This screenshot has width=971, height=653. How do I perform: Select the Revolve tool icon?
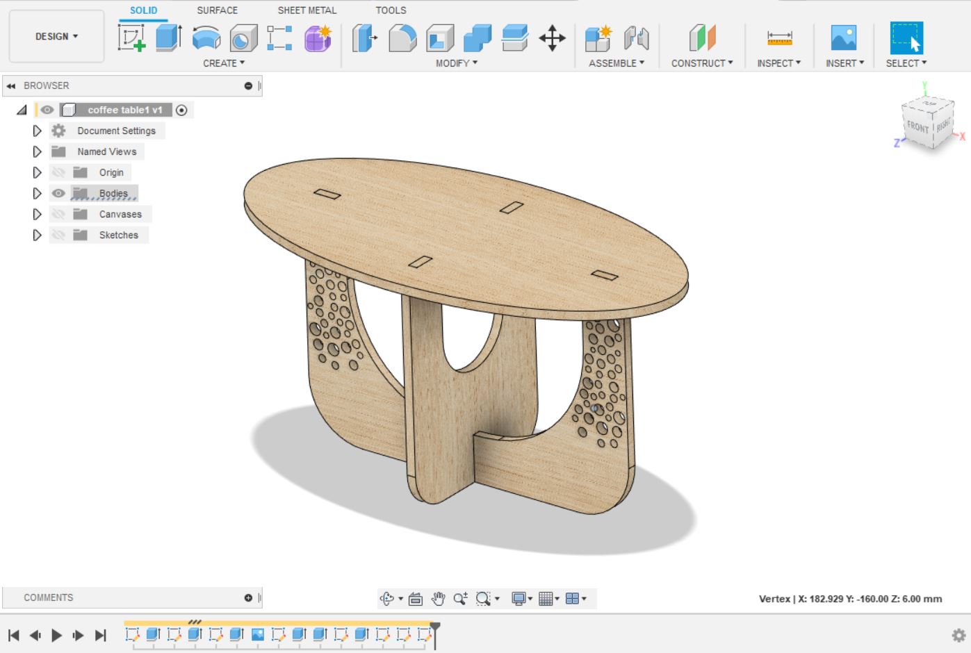point(206,38)
